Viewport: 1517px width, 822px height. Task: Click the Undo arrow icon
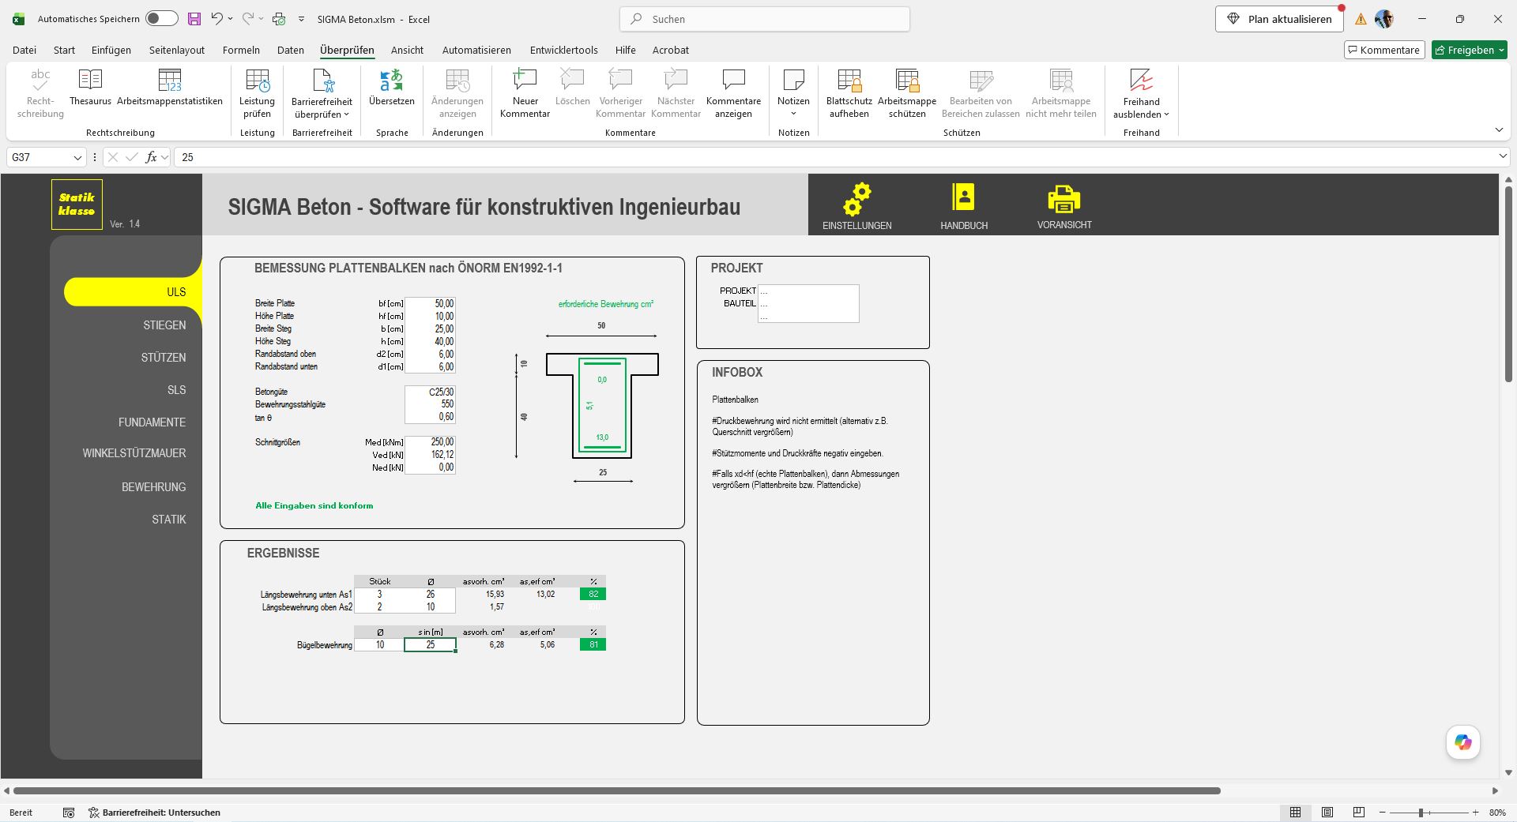(x=216, y=19)
